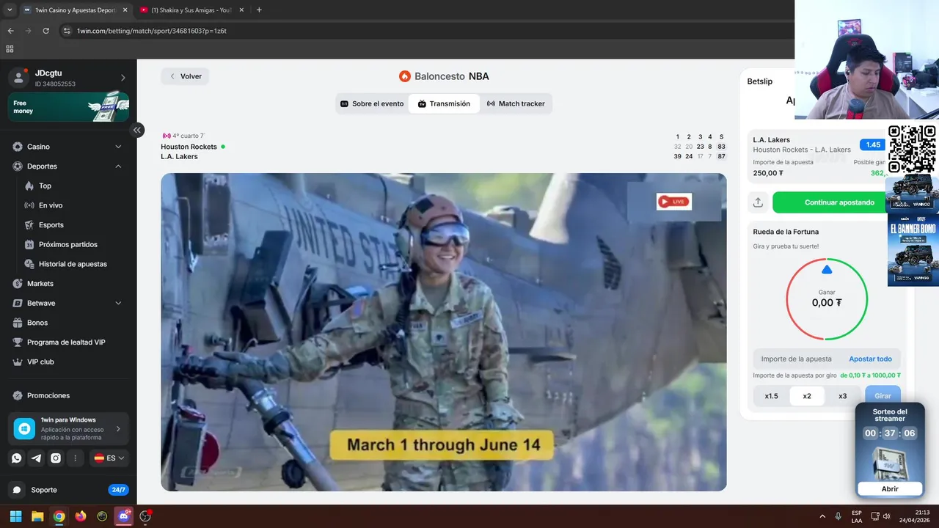Show hidden system tray icons
The height and width of the screenshot is (528, 939).
click(822, 516)
